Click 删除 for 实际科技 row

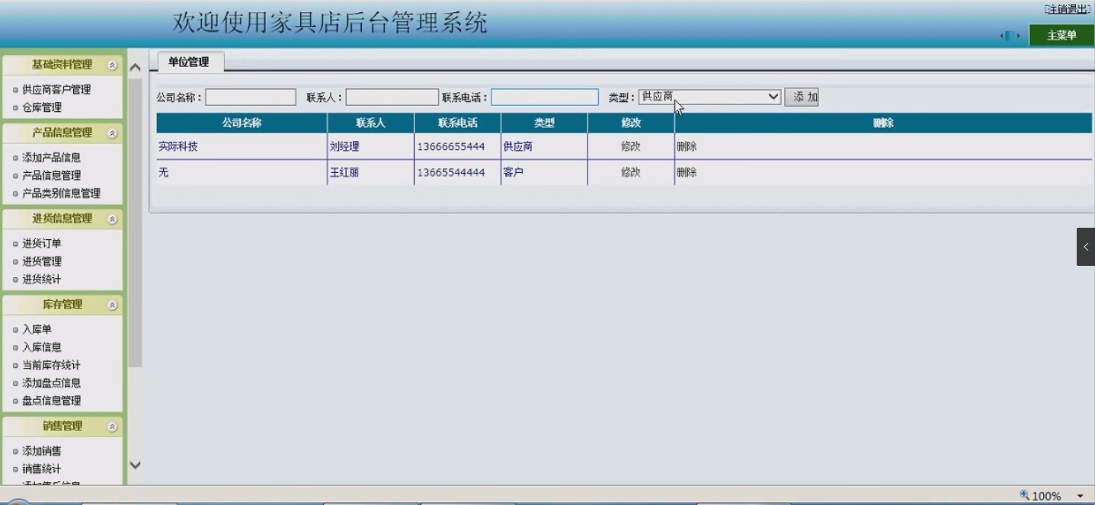coord(687,147)
